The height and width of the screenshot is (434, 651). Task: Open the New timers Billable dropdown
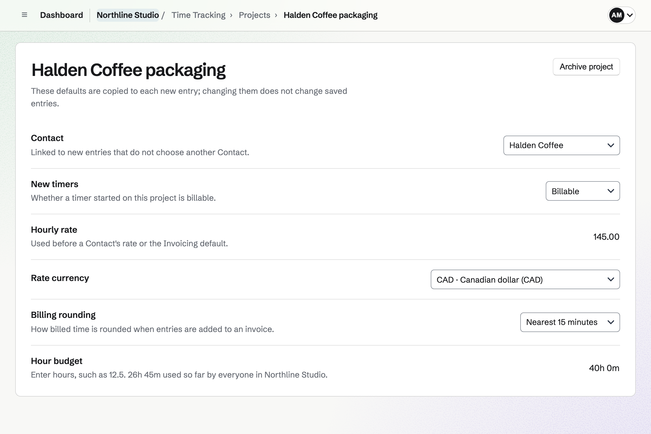point(583,191)
